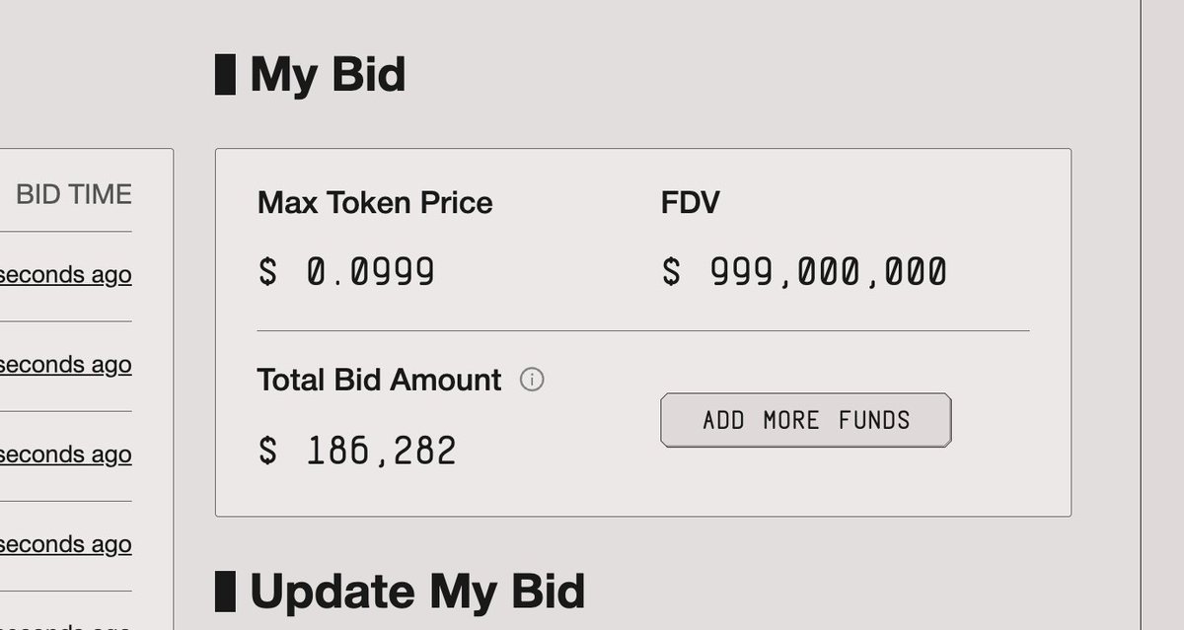Click the partially visible bottom seconds ago link
Viewport: 1184px width, 630px height.
(x=66, y=624)
